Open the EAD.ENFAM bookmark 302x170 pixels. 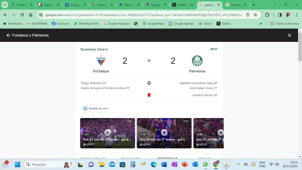(37, 24)
